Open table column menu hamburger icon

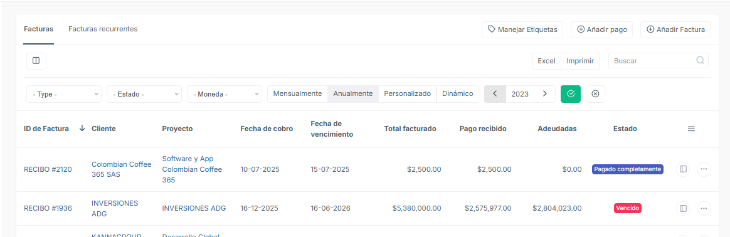coord(691,129)
